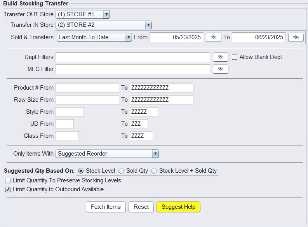Open the Last Month To Date dropdown

click(129, 37)
